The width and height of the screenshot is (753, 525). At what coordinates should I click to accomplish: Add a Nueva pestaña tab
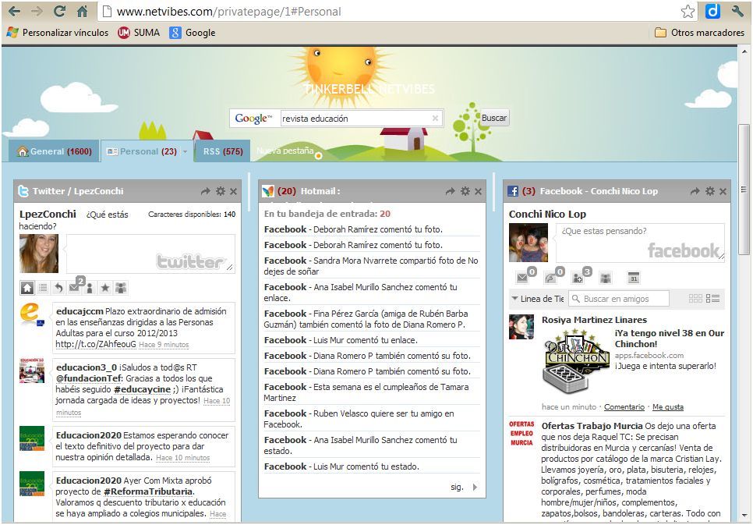coord(285,151)
